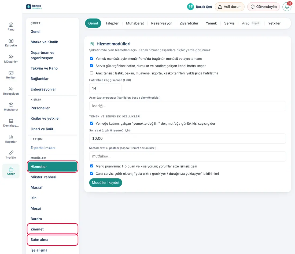This screenshot has height=254, width=295.
Task: Open Profilim pencil icon
Action: coord(11,153)
